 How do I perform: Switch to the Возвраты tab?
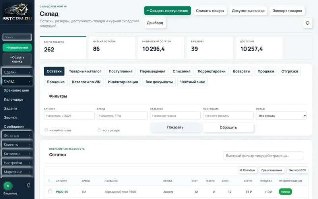(x=242, y=71)
